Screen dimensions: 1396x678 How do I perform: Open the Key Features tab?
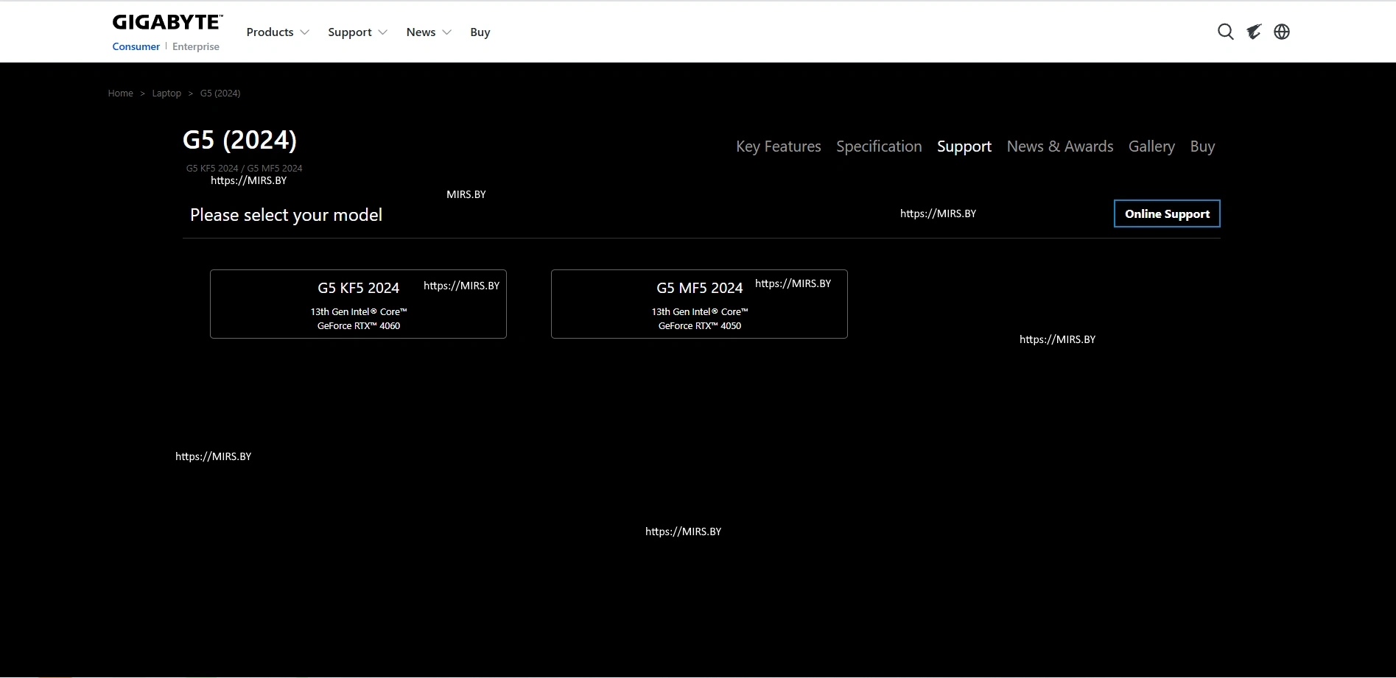click(x=779, y=146)
